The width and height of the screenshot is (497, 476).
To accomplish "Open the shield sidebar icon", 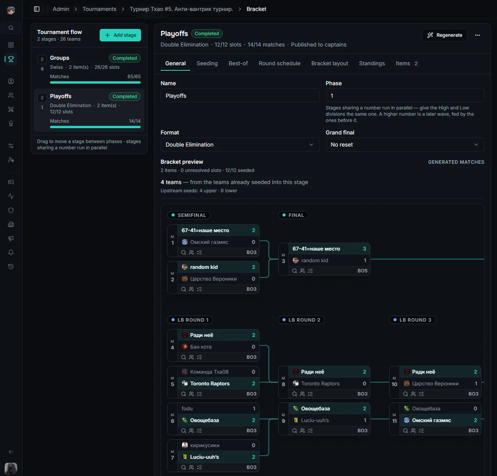I will (11, 210).
